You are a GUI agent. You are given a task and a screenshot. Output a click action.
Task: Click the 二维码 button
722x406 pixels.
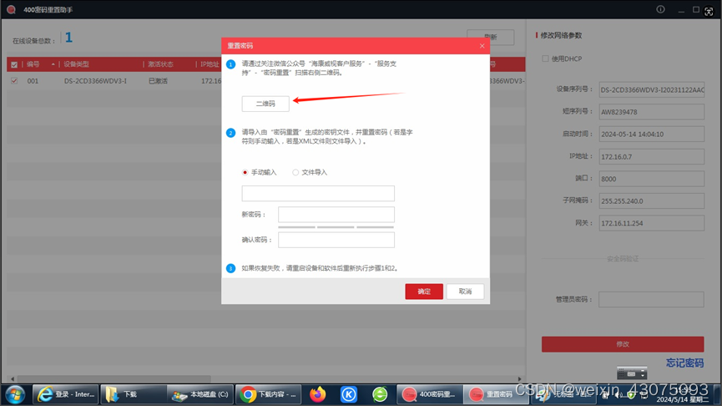coord(265,104)
